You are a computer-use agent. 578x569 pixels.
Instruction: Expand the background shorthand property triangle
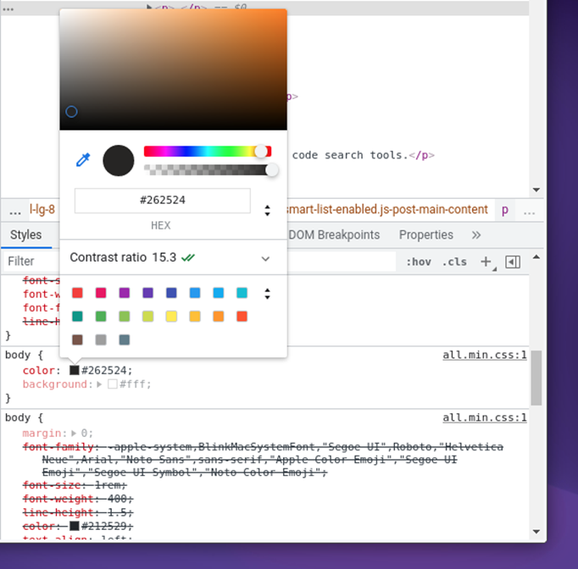coord(100,384)
